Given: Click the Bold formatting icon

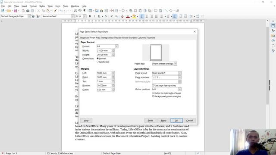Looking at the screenshot, I should pos(90,16).
